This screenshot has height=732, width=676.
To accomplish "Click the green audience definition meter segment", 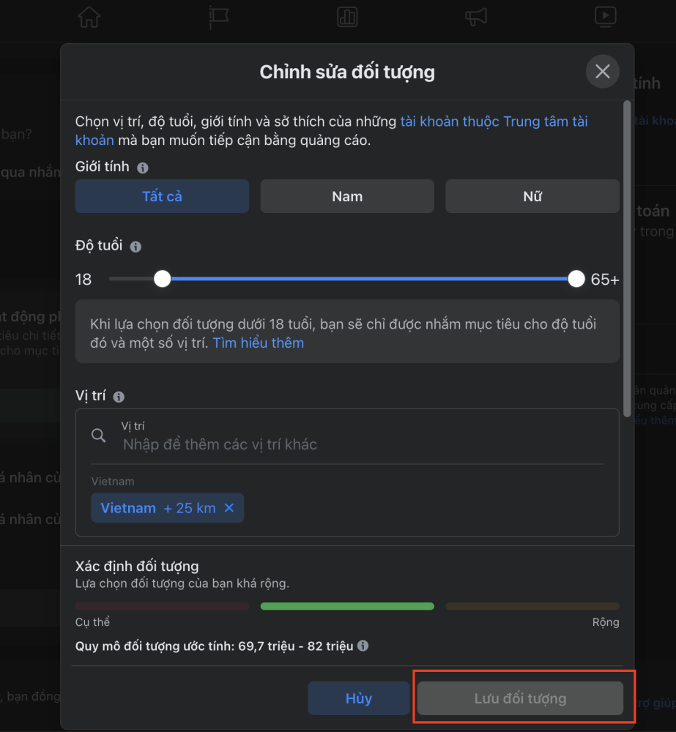I will click(347, 606).
